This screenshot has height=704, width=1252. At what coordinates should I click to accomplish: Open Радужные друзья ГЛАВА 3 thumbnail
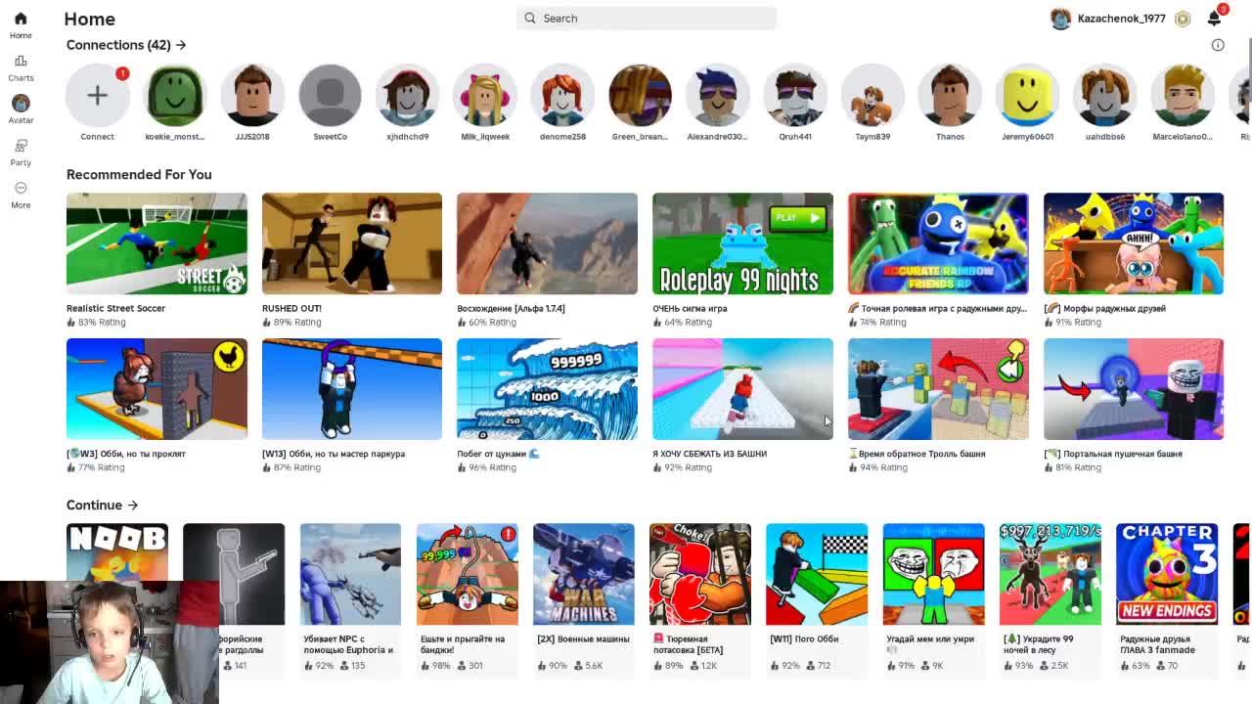[1167, 574]
